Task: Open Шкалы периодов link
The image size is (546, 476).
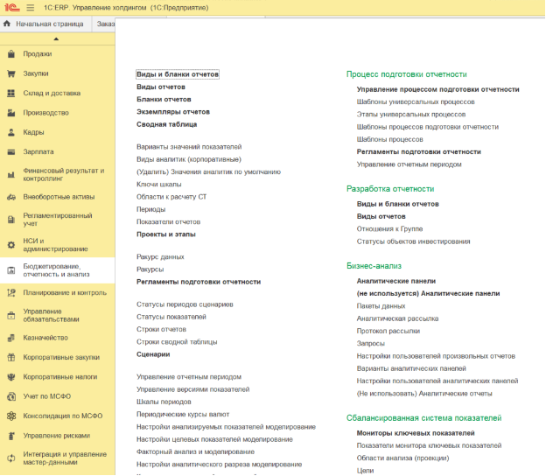Action: [x=164, y=402]
